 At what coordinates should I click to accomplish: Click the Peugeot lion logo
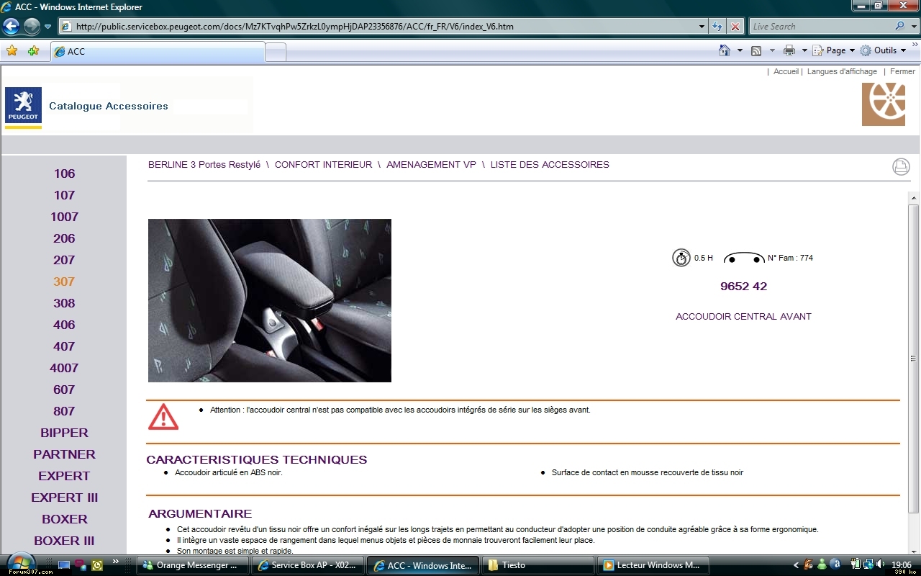[23, 105]
